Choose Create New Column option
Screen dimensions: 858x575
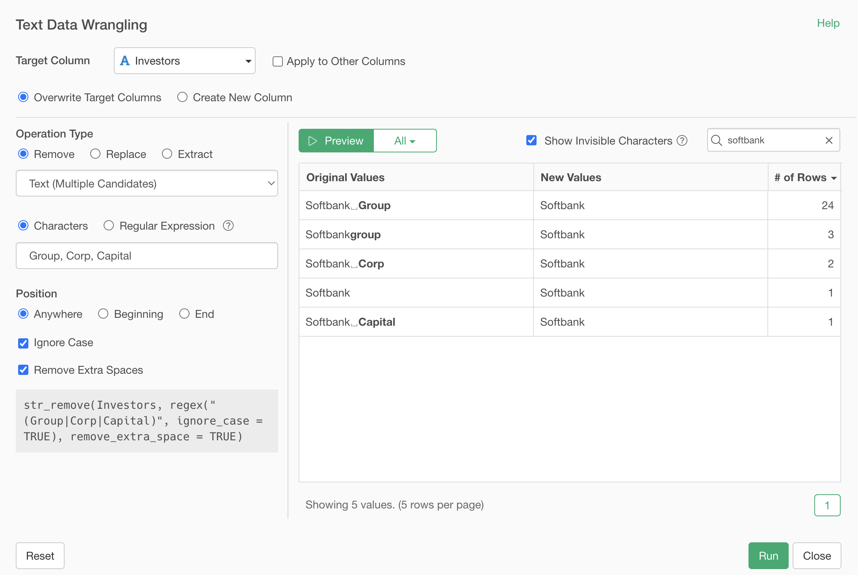(x=182, y=97)
